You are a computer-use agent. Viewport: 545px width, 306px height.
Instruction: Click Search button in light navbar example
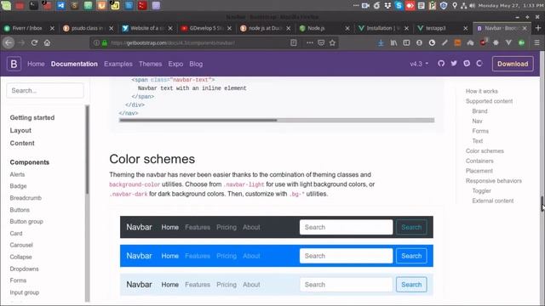tap(411, 285)
